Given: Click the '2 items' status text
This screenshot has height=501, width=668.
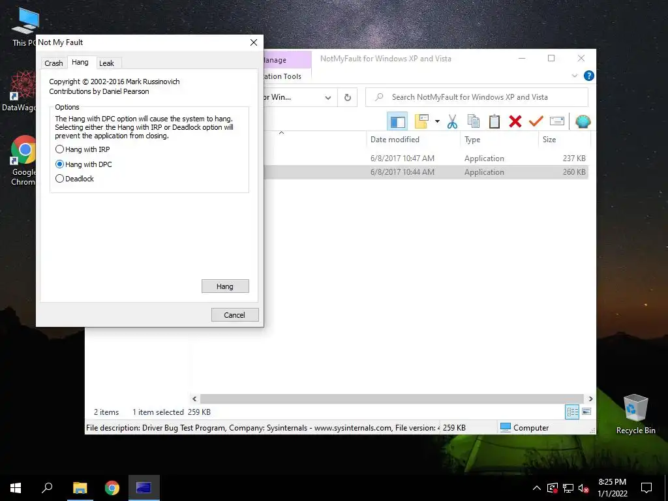Looking at the screenshot, I should pos(106,412).
